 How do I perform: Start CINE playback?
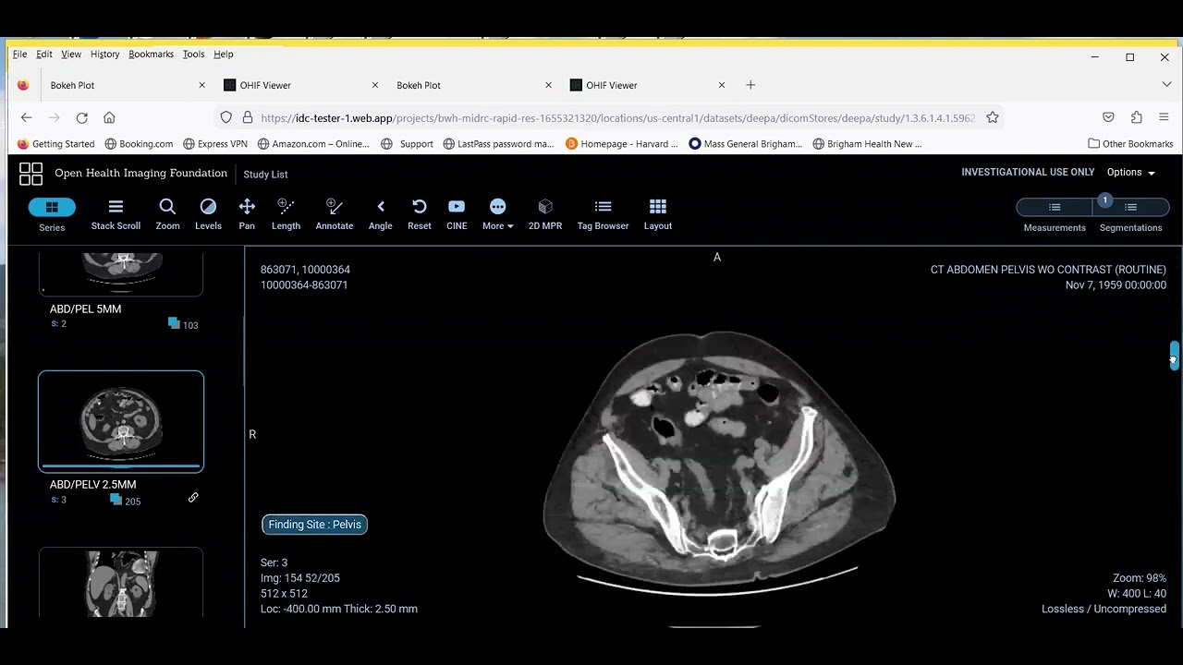[457, 214]
